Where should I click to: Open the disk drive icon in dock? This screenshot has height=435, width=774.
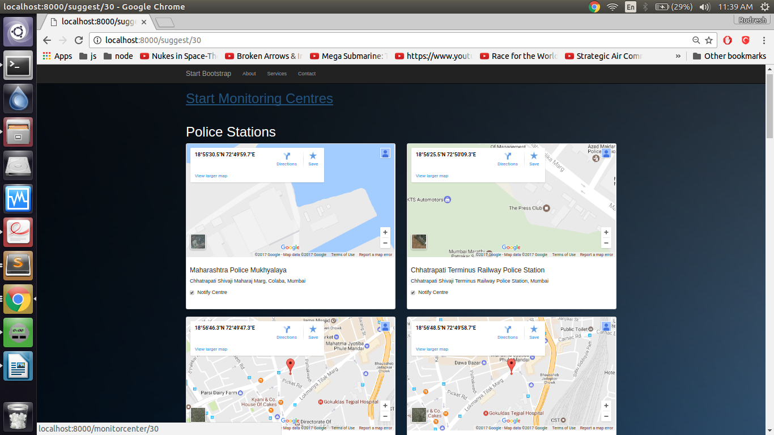point(18,165)
